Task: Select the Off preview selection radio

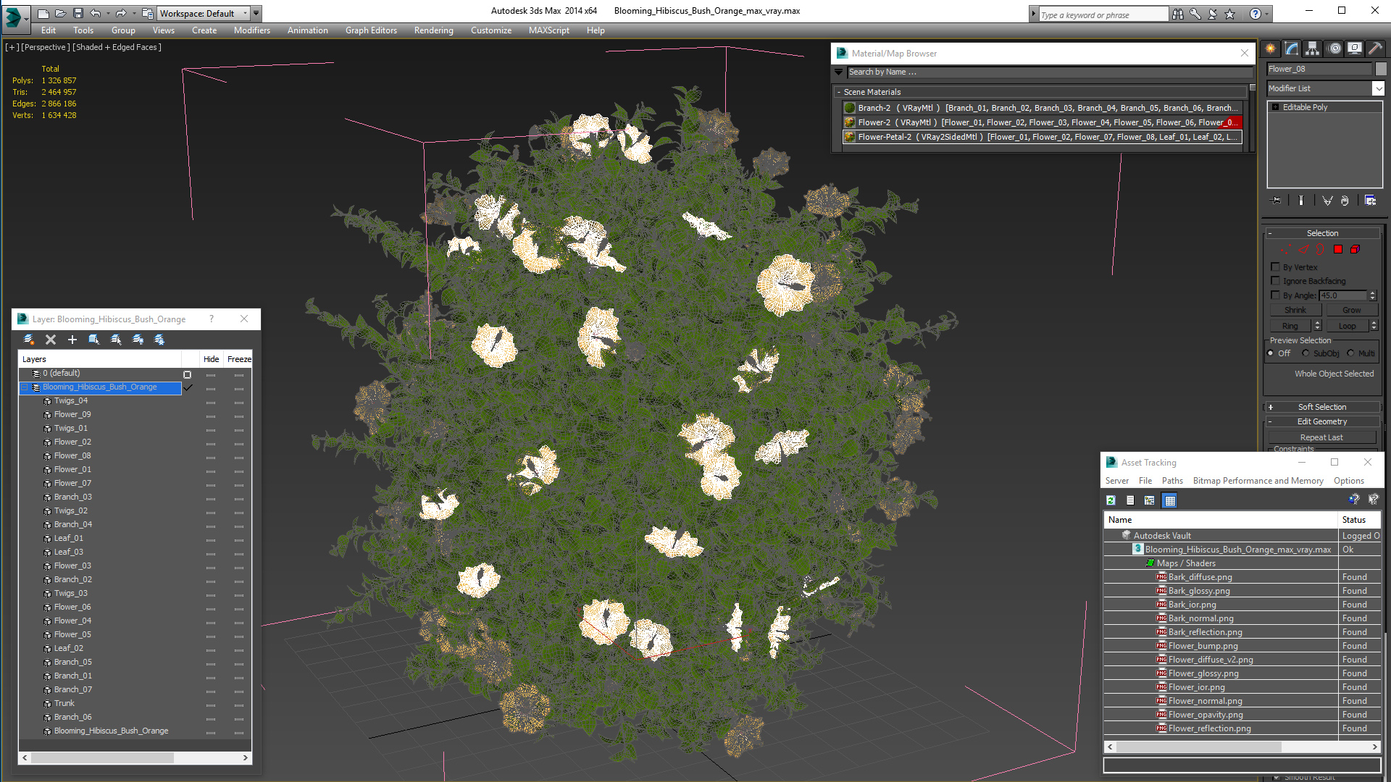Action: click(1271, 353)
